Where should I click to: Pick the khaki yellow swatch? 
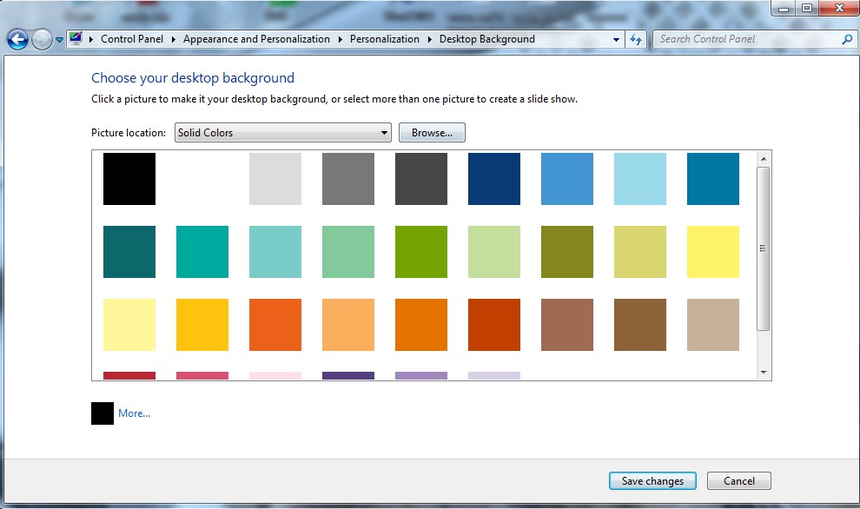pos(640,252)
